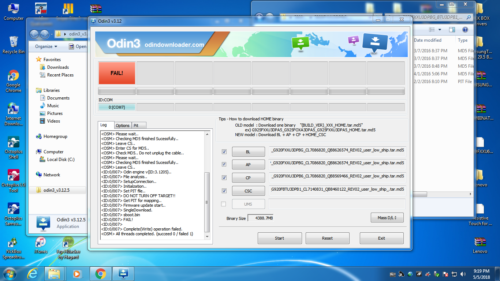Open the Documents library
500x281 pixels.
tap(58, 98)
